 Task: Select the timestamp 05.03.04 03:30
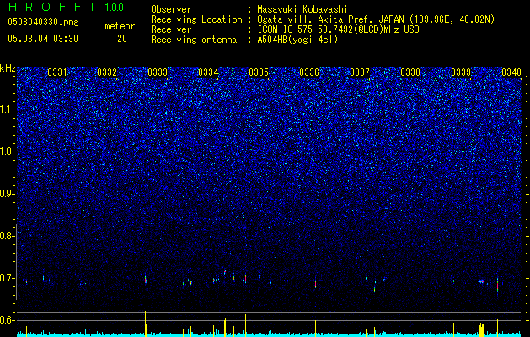pos(43,39)
